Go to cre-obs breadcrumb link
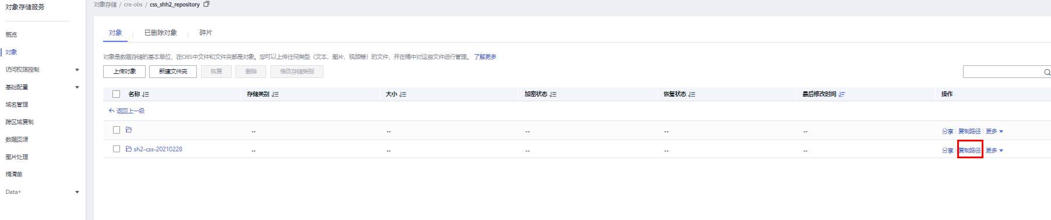1051x220 pixels. 133,5
